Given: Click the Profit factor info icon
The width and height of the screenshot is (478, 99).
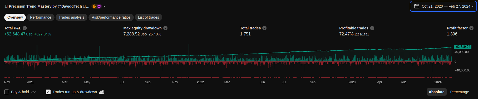Looking at the screenshot, I should [471, 28].
